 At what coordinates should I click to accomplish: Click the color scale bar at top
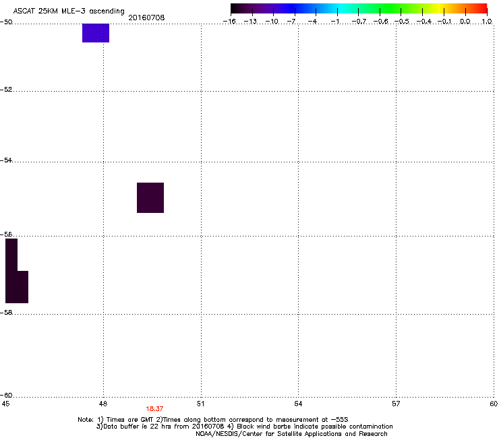(359, 9)
